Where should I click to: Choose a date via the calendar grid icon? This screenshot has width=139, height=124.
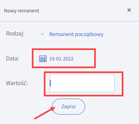click(x=43, y=58)
